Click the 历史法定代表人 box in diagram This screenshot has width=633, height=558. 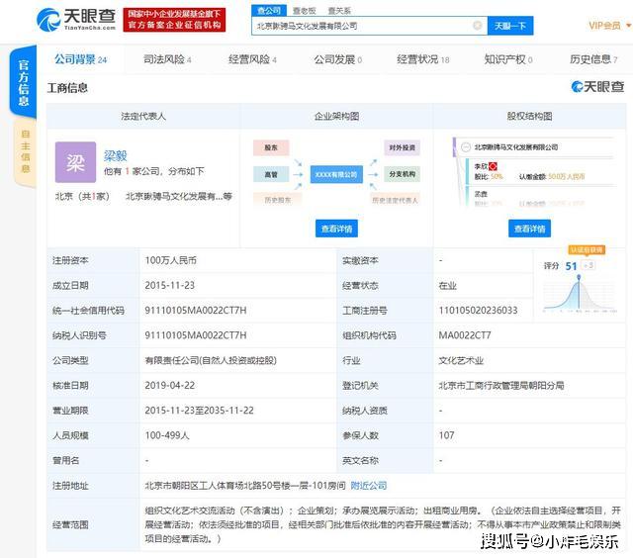pos(395,200)
